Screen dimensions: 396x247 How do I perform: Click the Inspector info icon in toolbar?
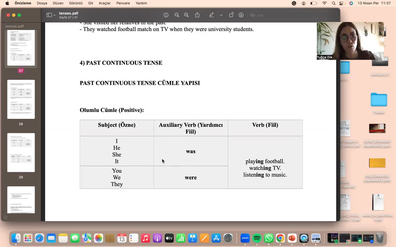click(166, 15)
